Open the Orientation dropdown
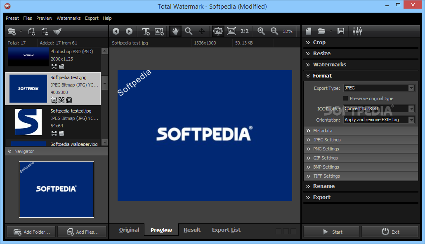Viewport: 425px width, 244px height. 379,120
